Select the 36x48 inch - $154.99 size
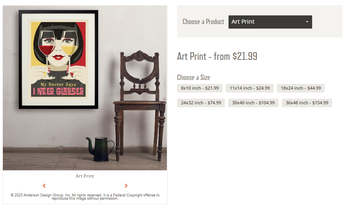Viewport: 346px width, 207px height. coord(307,103)
